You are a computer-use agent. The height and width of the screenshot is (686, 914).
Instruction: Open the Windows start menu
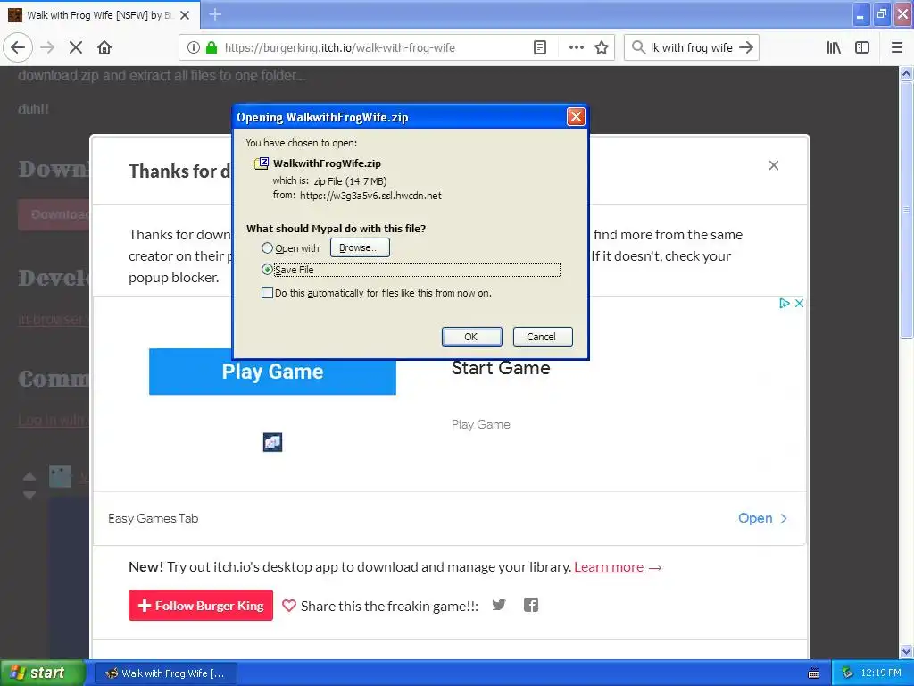coord(43,673)
